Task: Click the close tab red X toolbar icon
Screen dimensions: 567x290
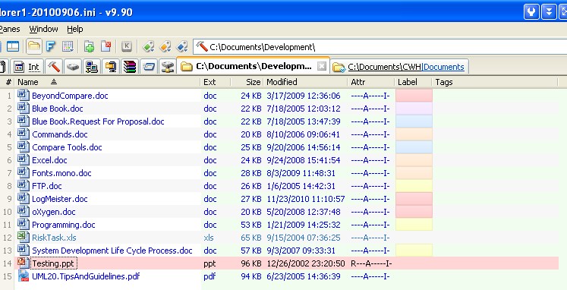Action: coord(106,46)
